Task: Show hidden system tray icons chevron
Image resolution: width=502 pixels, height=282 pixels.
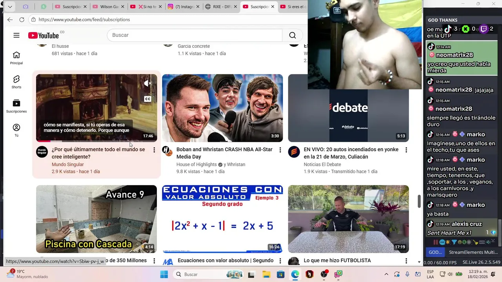Action: coord(386,274)
